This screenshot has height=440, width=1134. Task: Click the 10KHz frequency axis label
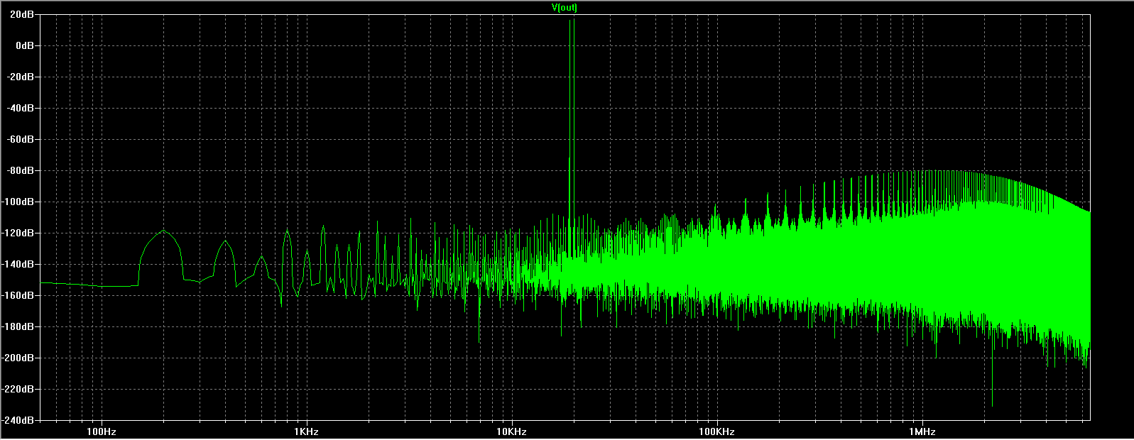(511, 431)
